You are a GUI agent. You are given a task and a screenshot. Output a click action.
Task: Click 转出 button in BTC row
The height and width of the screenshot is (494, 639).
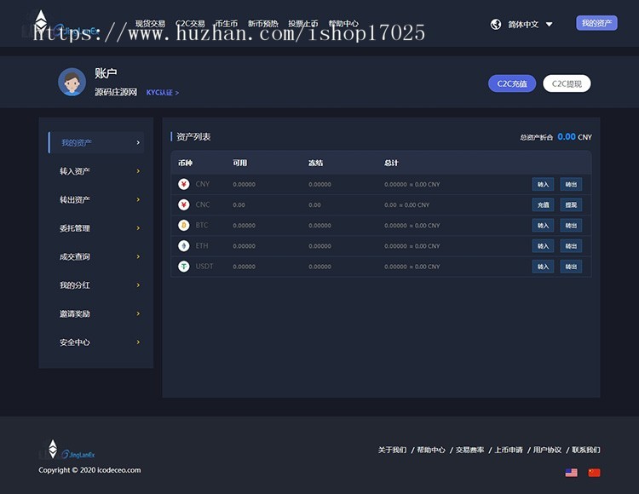coord(571,225)
